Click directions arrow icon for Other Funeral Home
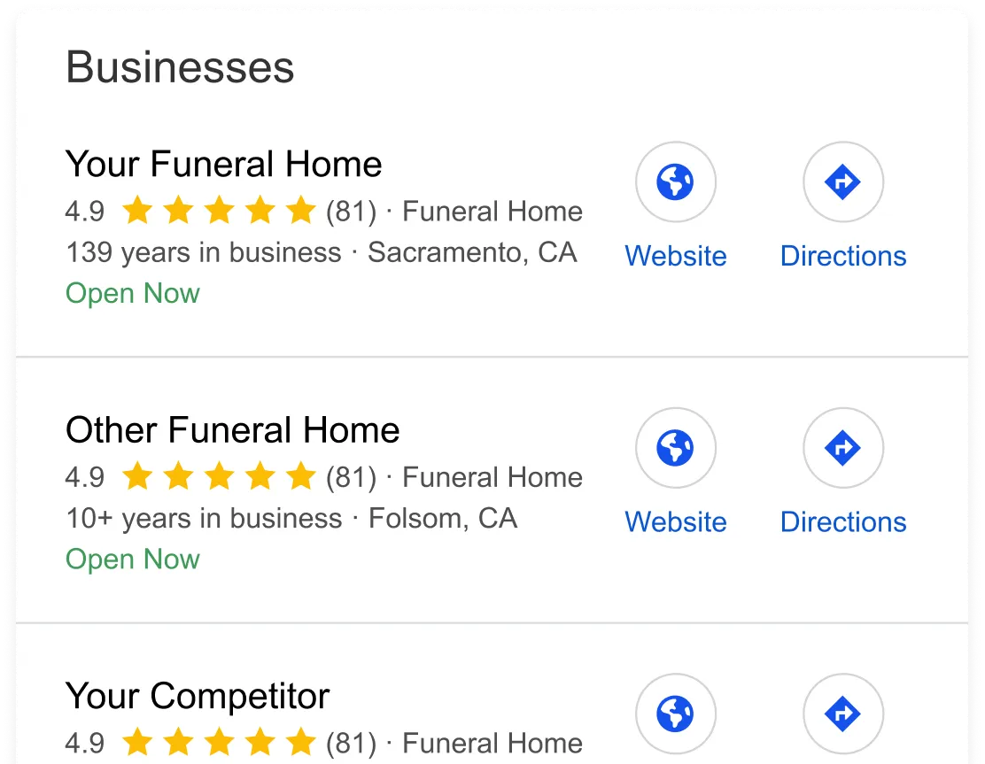The image size is (985, 764). (843, 448)
